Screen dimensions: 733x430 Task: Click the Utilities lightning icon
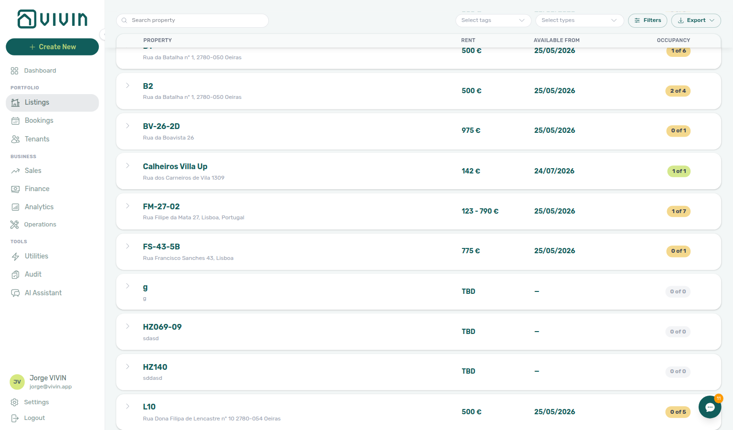(15, 256)
